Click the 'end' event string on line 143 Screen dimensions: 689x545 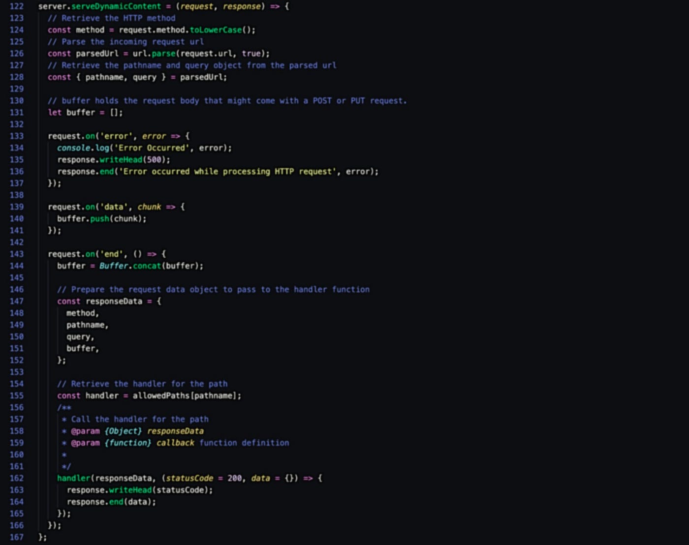pos(110,254)
